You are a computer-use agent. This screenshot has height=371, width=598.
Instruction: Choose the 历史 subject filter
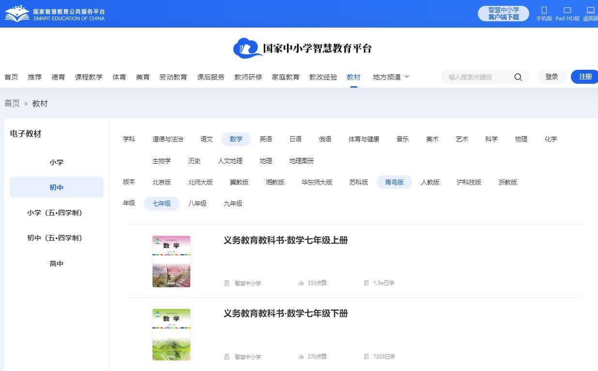pos(194,161)
